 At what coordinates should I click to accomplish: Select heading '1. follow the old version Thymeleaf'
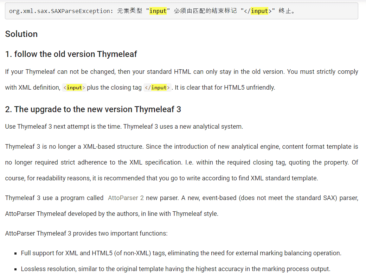point(71,54)
